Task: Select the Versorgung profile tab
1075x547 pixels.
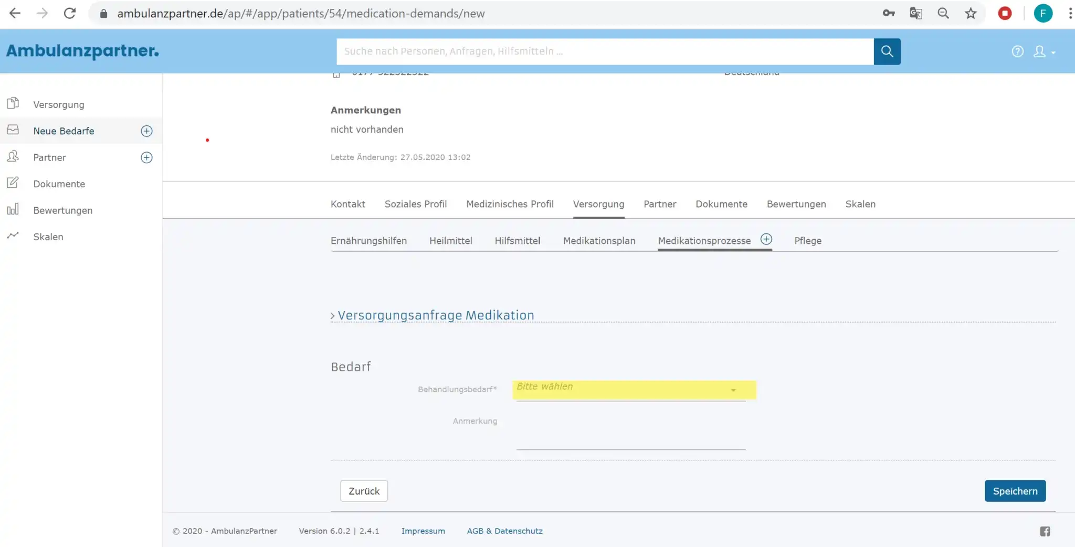Action: coord(598,204)
